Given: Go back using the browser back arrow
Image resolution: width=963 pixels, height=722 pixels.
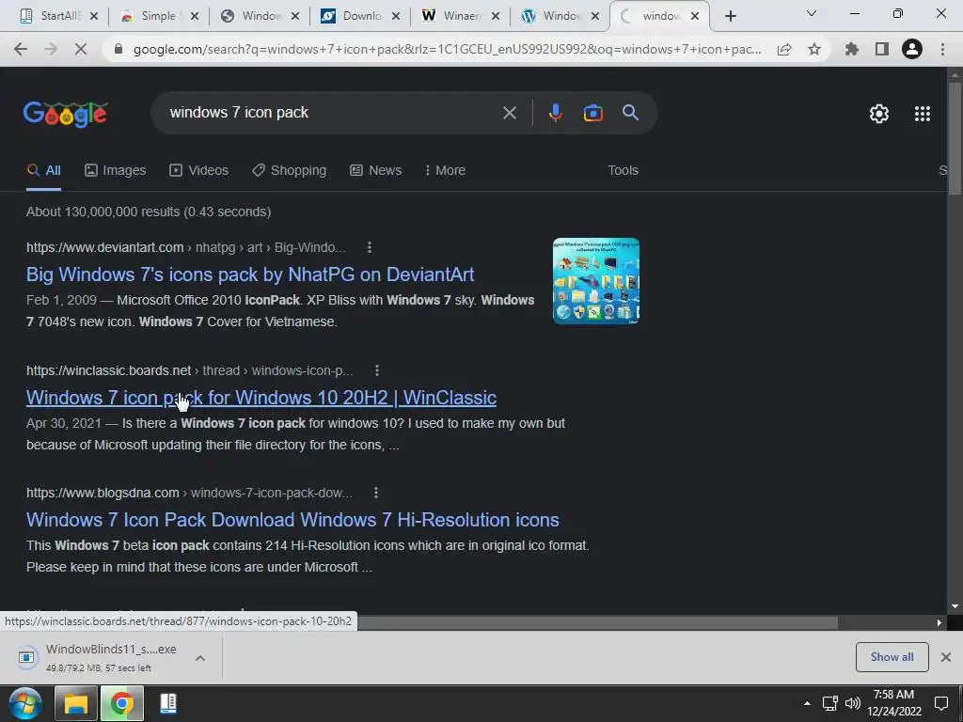Looking at the screenshot, I should (21, 49).
